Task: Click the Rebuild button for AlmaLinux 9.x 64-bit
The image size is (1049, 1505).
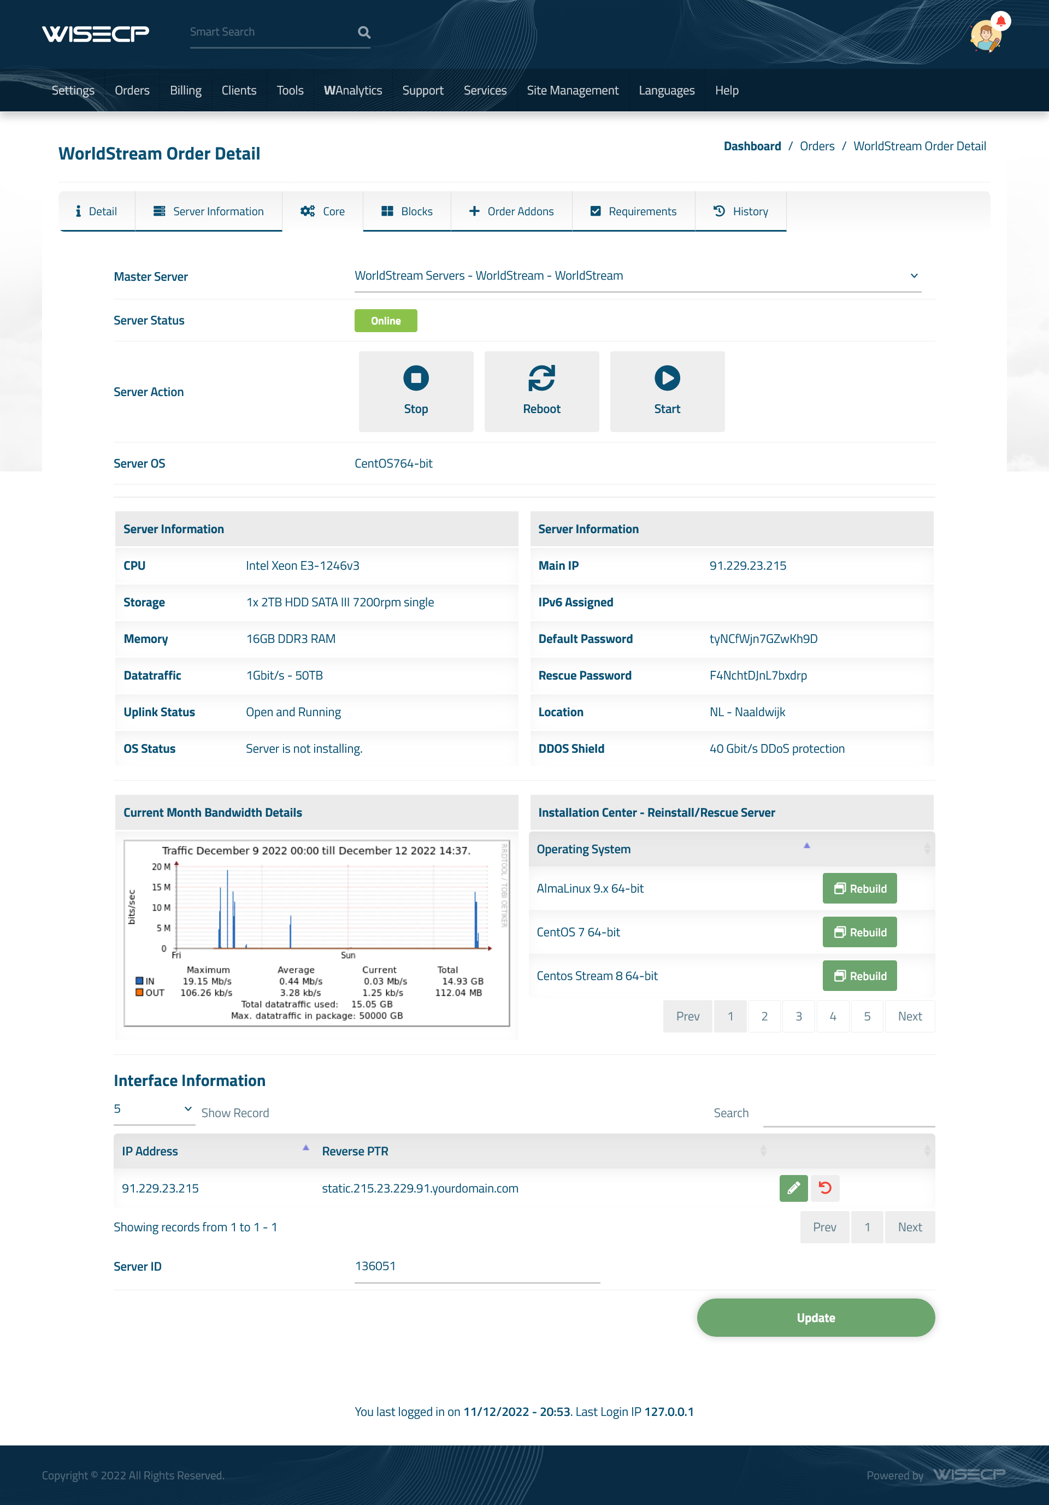Action: 859,889
